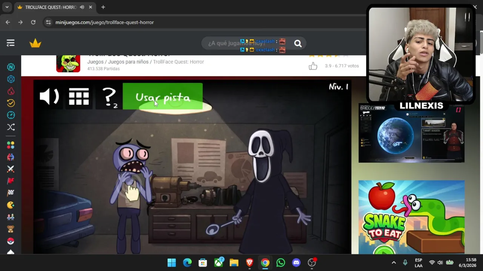Click the red flame popular games icon
This screenshot has width=483, height=271.
(11, 91)
